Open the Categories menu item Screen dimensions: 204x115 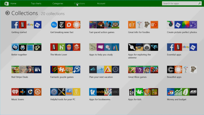pos(58,4)
